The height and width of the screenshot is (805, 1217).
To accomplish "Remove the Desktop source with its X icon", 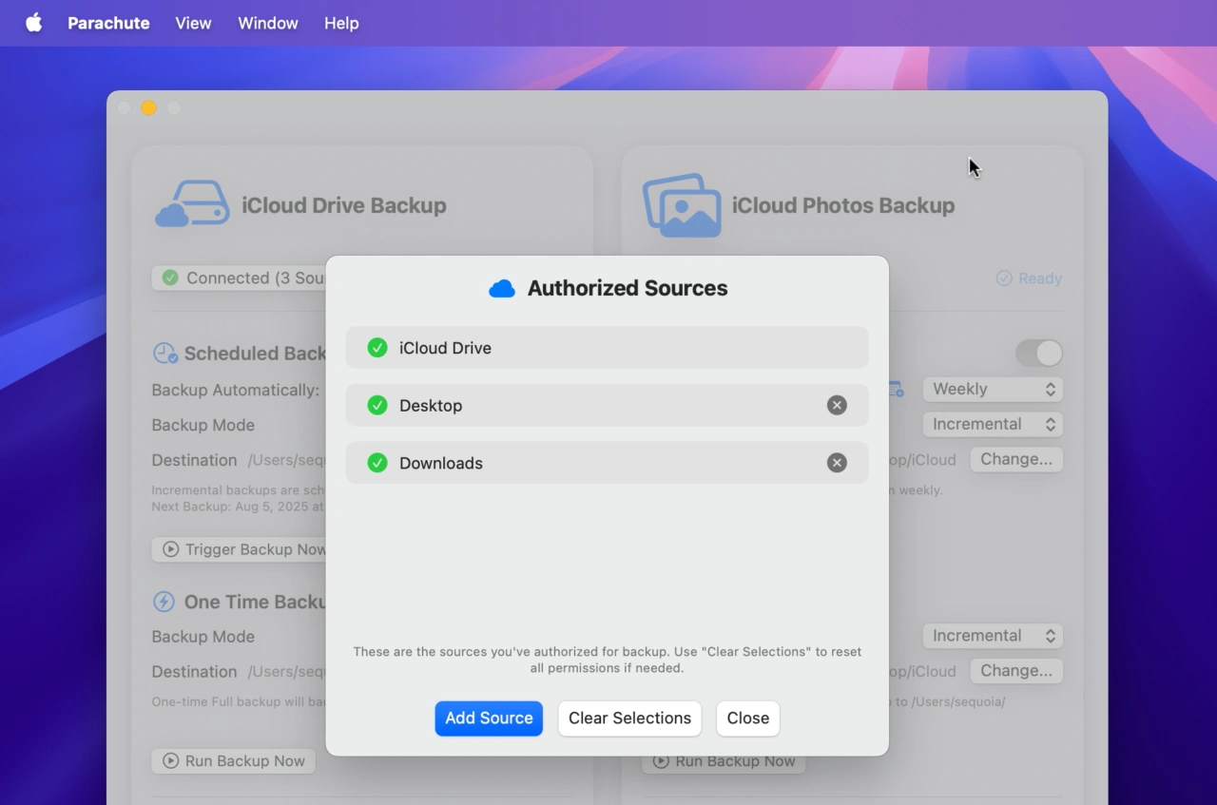I will point(837,406).
